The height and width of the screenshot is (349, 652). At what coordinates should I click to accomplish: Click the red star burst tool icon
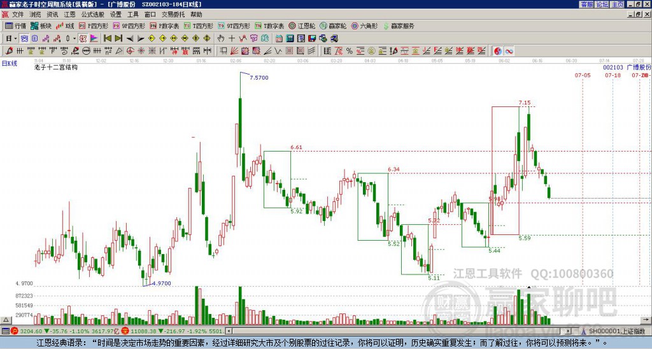(141, 51)
